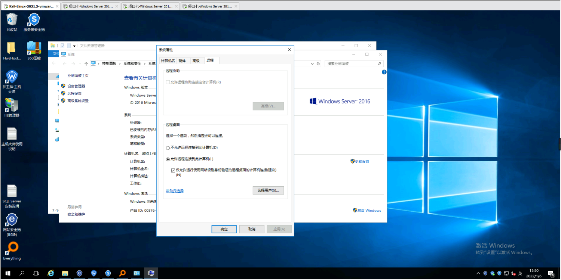
Task: Click the taskbar clock showing 15:50
Action: coord(534,273)
